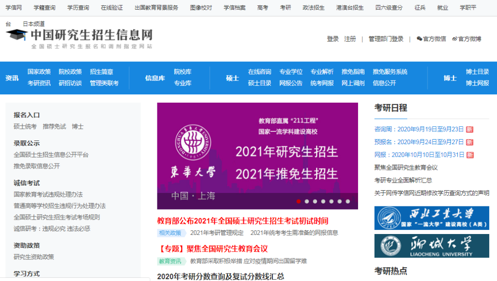Click the graduation cap logo icon
The height and width of the screenshot is (281, 497).
[x=17, y=35]
